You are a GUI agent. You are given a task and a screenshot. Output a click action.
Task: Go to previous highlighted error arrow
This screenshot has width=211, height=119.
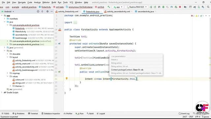[x=206, y=16]
